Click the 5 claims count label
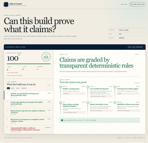Image resolution: width=148 pixels, height=143 pixels. (49, 85)
